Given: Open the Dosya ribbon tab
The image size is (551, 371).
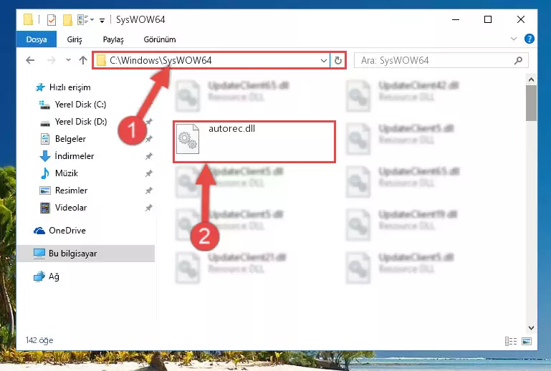Looking at the screenshot, I should (37, 39).
